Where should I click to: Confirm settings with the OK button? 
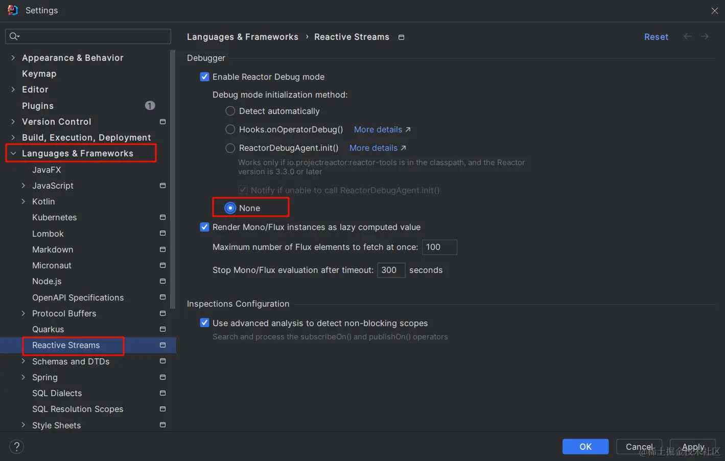point(586,447)
